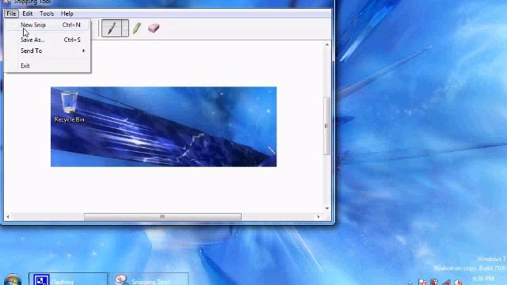This screenshot has height=285, width=507.
Task: Click vertical scrollbar down arrow
Action: [x=327, y=208]
